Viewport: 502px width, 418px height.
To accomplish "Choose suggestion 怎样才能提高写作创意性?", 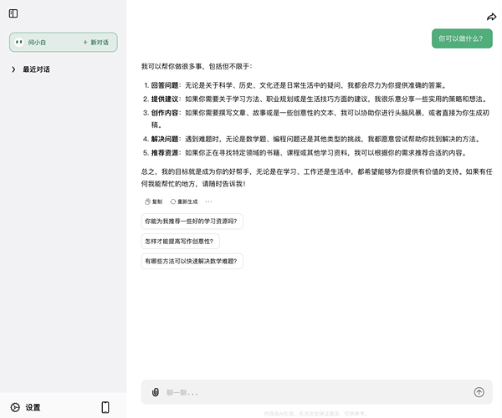I will click(179, 241).
